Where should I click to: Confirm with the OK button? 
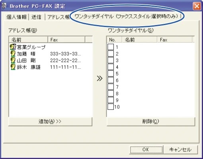(x=146, y=149)
